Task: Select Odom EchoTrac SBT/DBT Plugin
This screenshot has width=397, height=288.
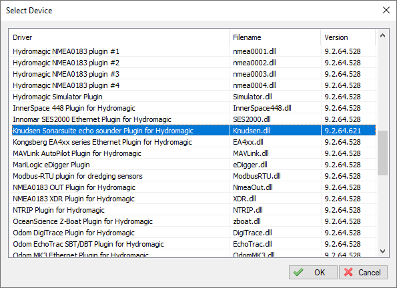Action: coord(194,244)
